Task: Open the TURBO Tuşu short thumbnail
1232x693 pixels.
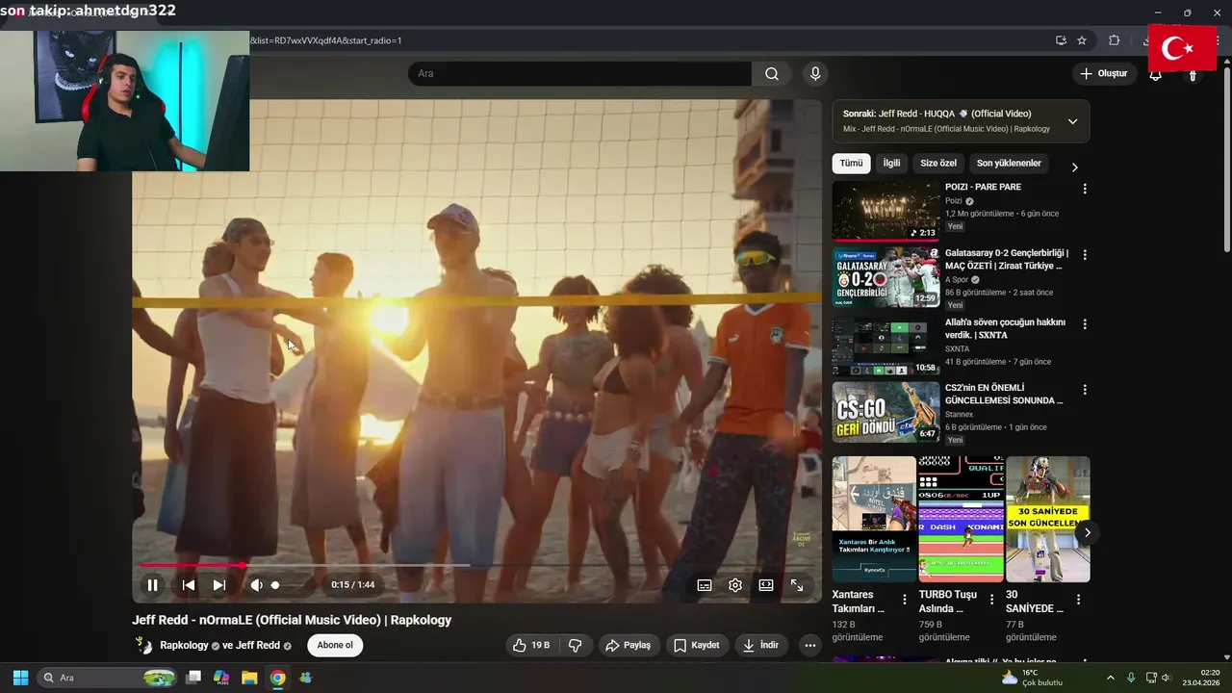Action: [961, 519]
